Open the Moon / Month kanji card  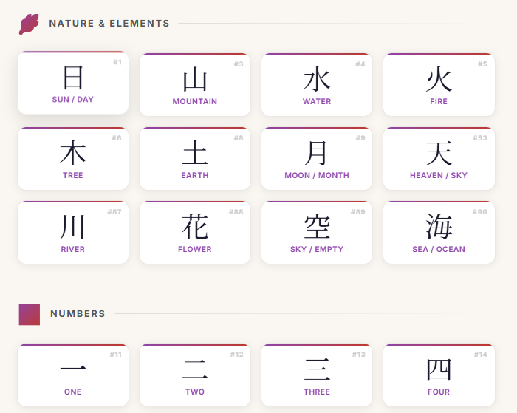point(317,158)
